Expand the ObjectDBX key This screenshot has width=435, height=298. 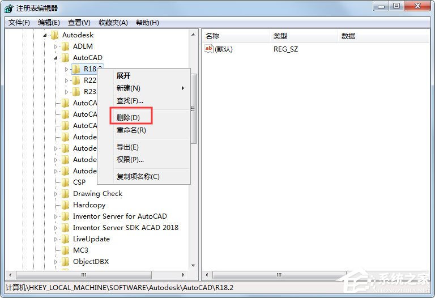(56, 262)
